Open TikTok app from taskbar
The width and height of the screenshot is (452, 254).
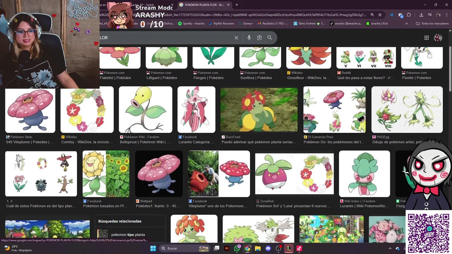click(x=299, y=248)
